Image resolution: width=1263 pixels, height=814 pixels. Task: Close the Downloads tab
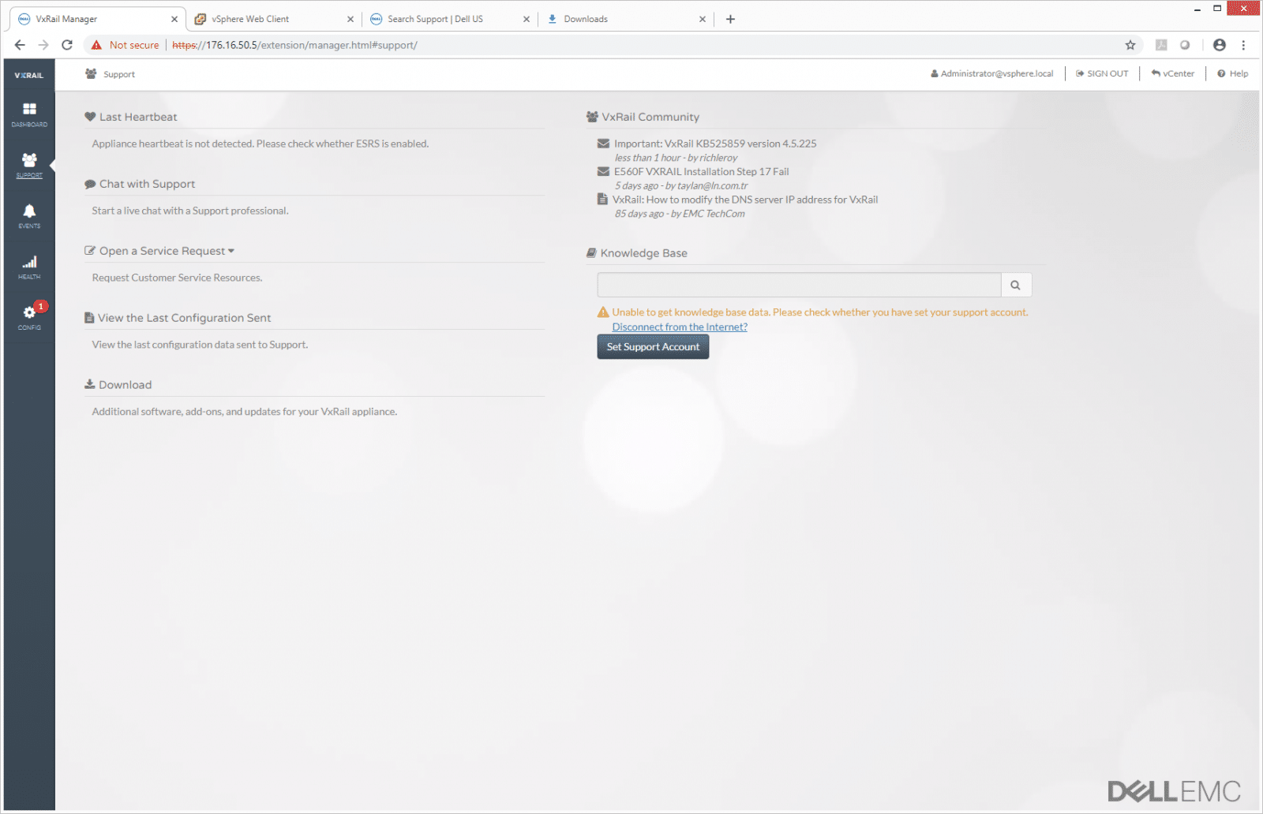pyautogui.click(x=703, y=19)
